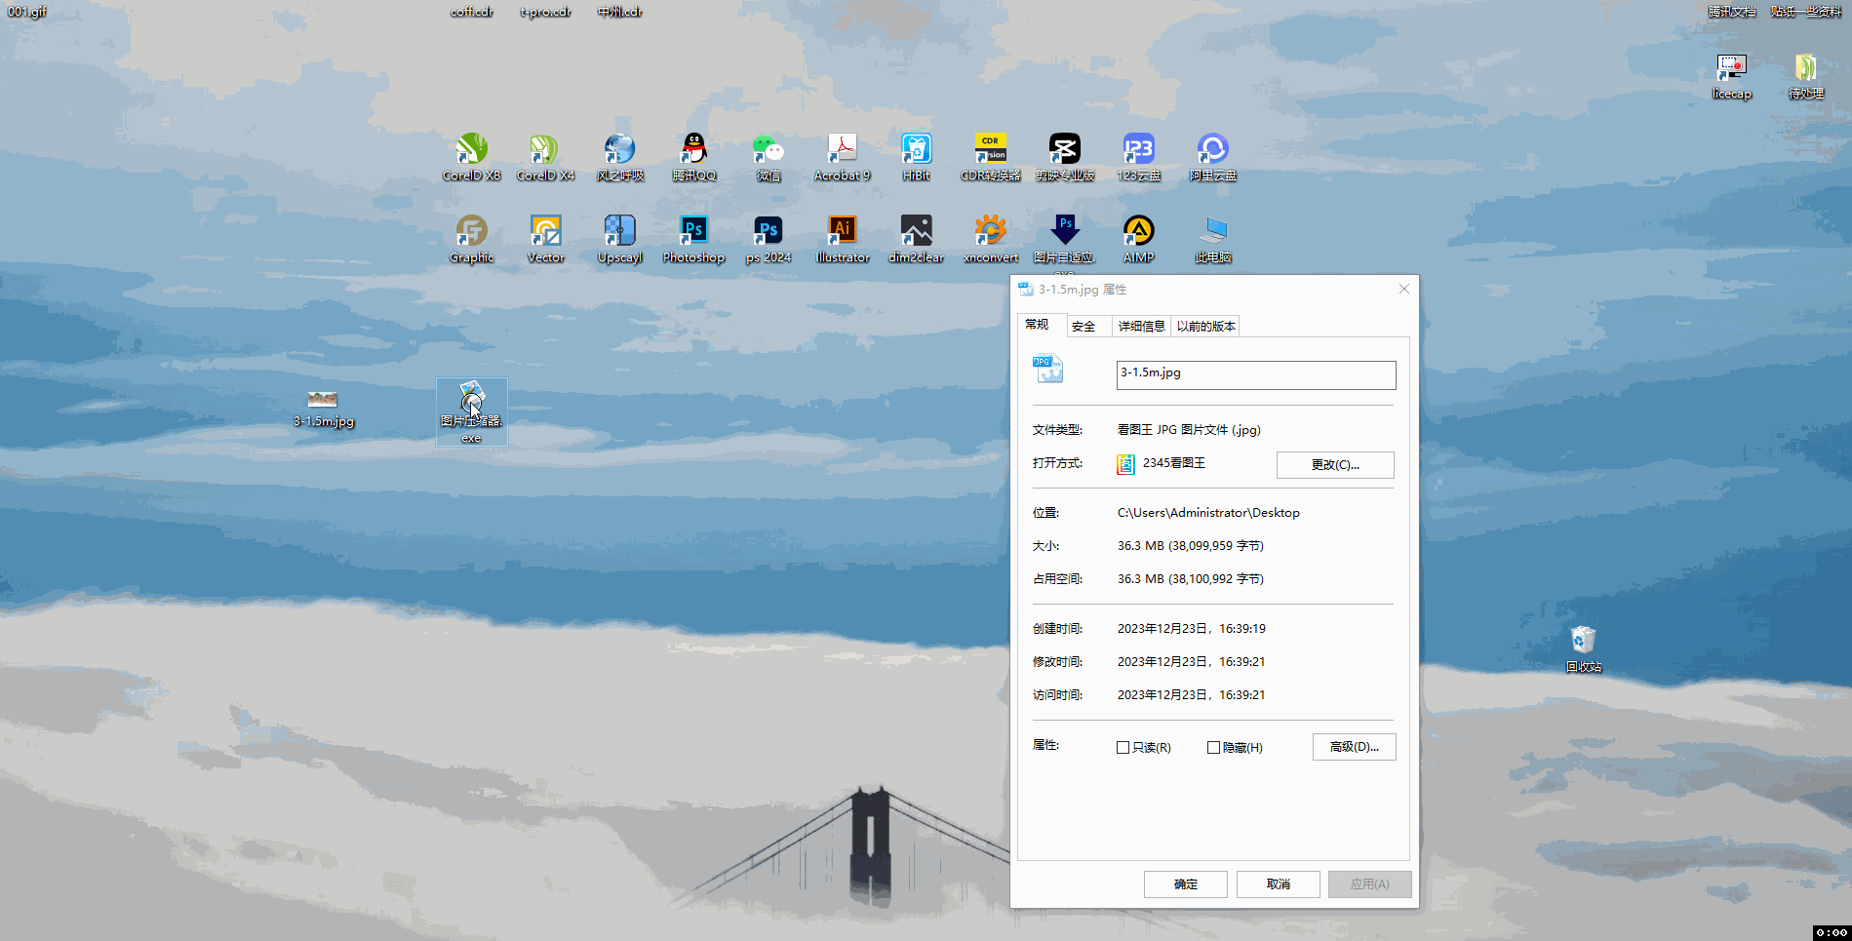
Task: Open the Vector shortcut icon
Action: [x=546, y=239]
